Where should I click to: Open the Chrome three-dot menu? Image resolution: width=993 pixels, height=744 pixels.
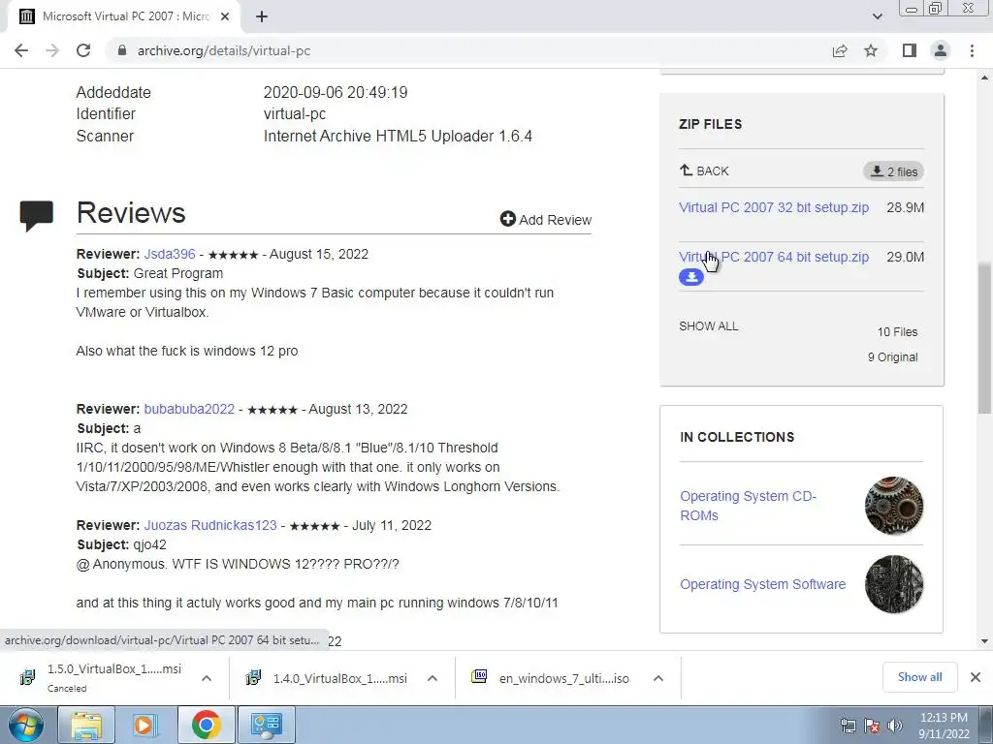pos(972,50)
